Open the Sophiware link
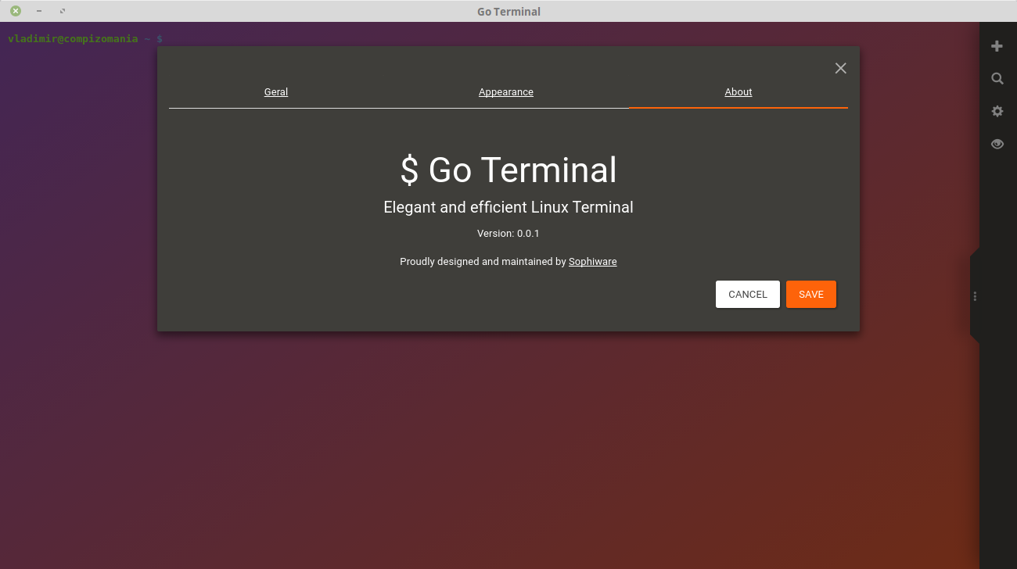The width and height of the screenshot is (1017, 569). click(592, 261)
